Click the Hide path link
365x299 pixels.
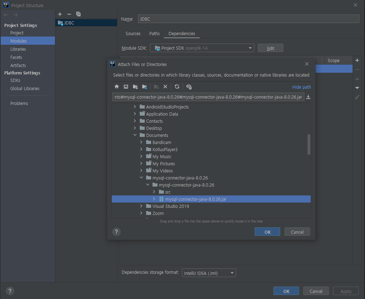(302, 87)
